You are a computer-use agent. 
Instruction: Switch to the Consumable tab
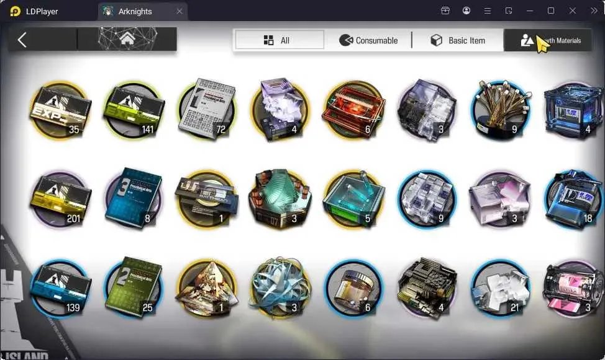pyautogui.click(x=368, y=40)
